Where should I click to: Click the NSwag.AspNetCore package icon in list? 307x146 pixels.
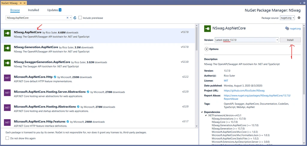point(7,34)
